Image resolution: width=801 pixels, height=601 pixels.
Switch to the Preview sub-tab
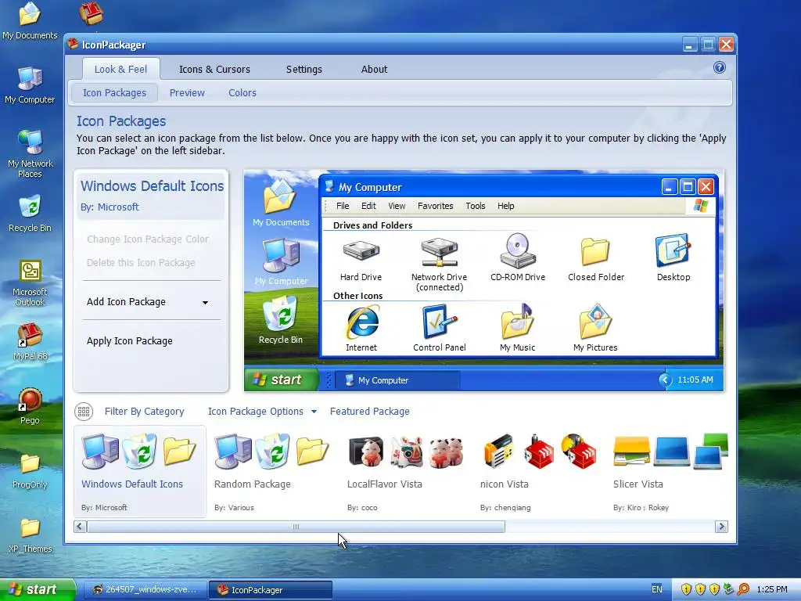point(187,92)
